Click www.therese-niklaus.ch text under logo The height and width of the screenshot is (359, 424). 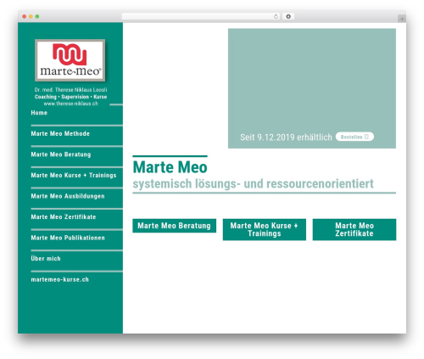pos(70,104)
